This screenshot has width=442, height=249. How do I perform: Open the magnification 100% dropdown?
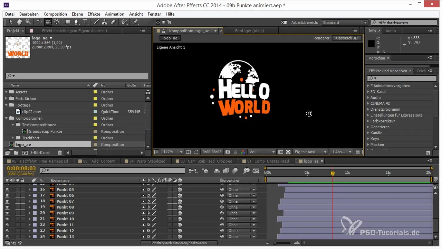173,152
